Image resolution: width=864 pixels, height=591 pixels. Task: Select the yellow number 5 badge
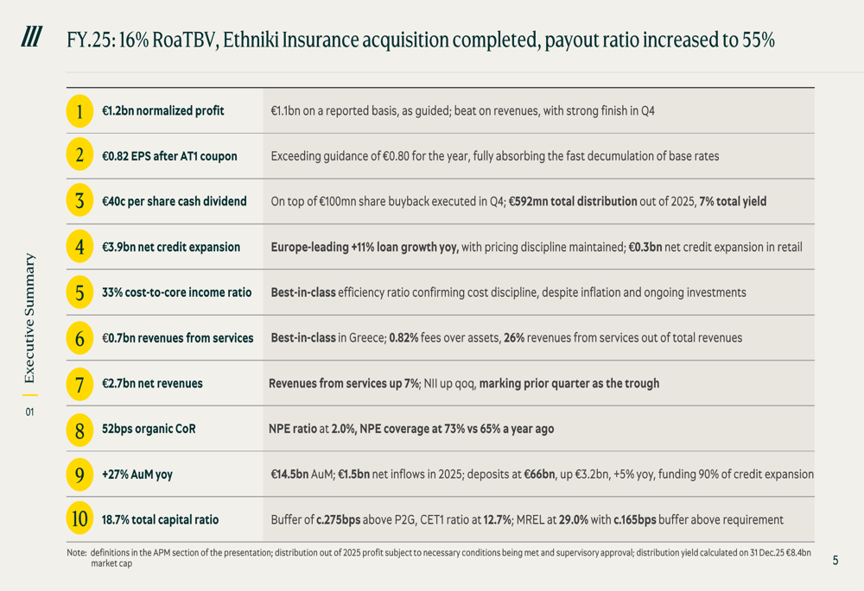[79, 292]
